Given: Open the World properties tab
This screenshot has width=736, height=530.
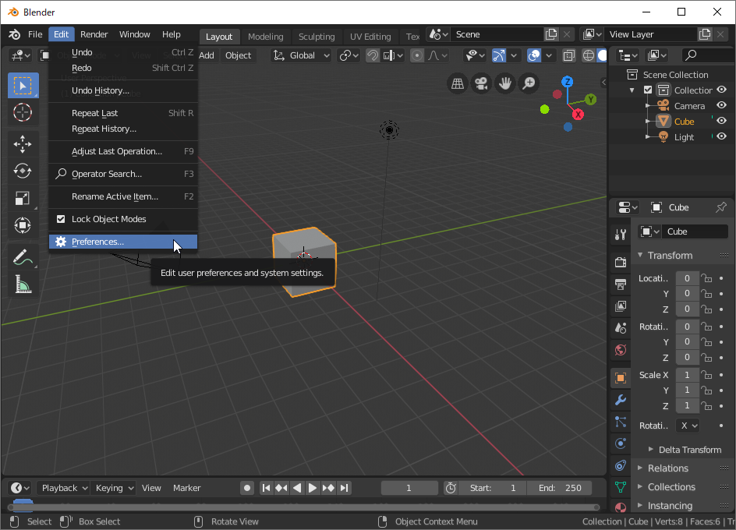Looking at the screenshot, I should tap(621, 350).
